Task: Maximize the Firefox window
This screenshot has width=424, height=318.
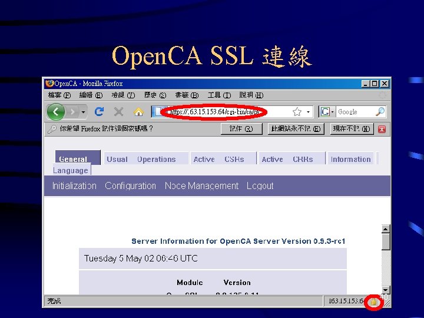Action: point(375,84)
